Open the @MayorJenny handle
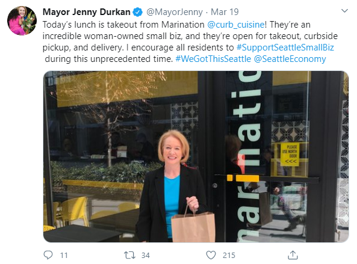This screenshot has height=264, width=357. tap(175, 12)
